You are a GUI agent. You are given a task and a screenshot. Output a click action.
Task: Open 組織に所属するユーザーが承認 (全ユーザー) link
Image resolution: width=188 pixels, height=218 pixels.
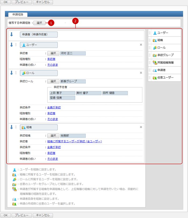pos(74,141)
